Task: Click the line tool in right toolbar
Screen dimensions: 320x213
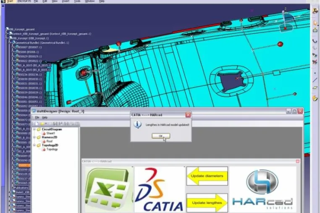Action: tap(315, 81)
